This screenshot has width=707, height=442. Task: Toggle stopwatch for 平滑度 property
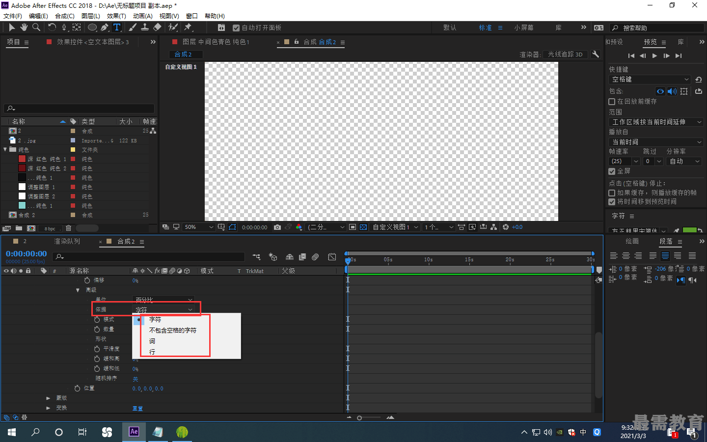(97, 349)
